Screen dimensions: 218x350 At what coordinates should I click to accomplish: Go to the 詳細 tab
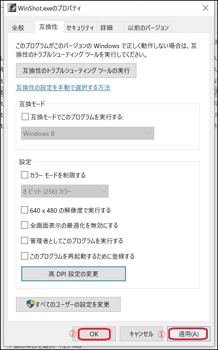[x=107, y=27]
